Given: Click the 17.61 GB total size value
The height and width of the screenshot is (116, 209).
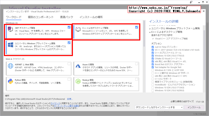Looking at the screenshot, I should click(x=200, y=102).
